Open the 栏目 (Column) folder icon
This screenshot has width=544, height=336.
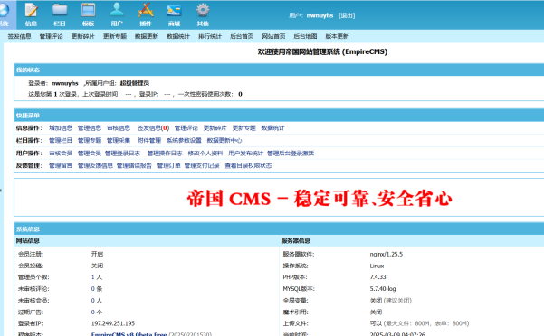tap(60, 14)
